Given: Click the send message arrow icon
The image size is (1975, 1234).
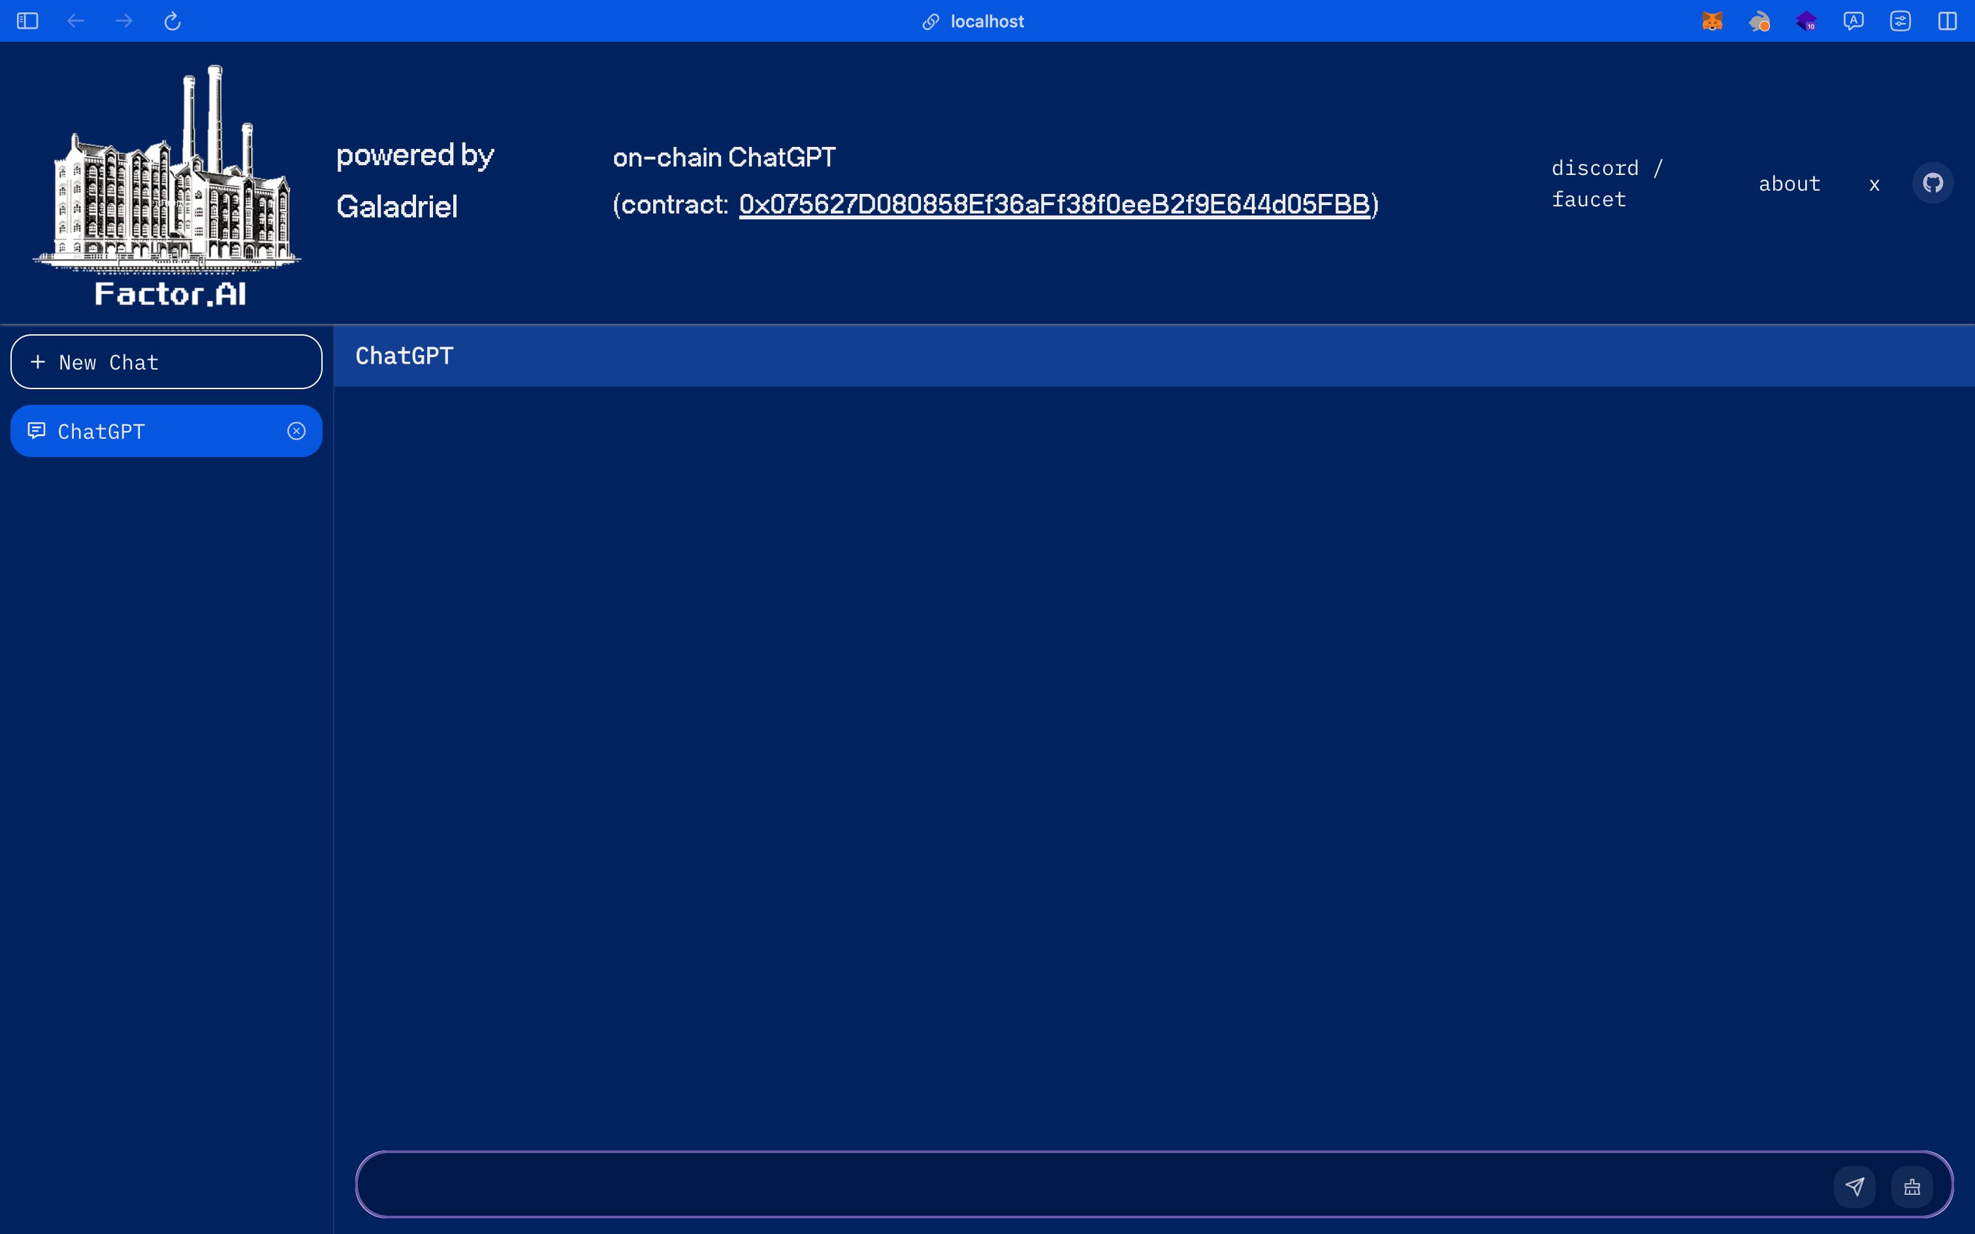Looking at the screenshot, I should [x=1855, y=1184].
